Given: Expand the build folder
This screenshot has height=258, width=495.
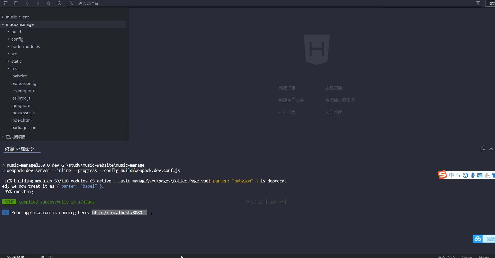Looking at the screenshot, I should coord(8,32).
